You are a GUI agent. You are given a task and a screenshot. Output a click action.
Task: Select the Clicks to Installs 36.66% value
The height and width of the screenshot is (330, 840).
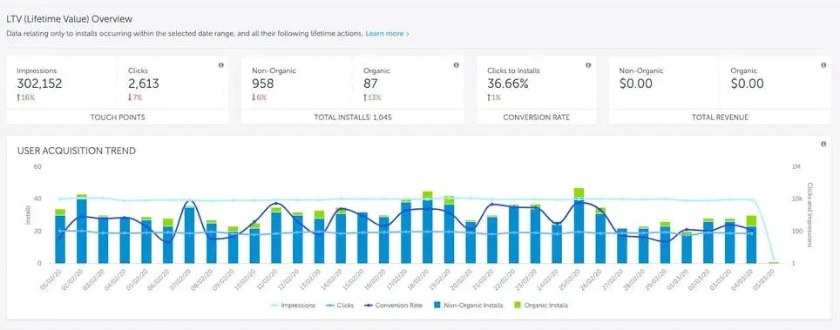508,84
